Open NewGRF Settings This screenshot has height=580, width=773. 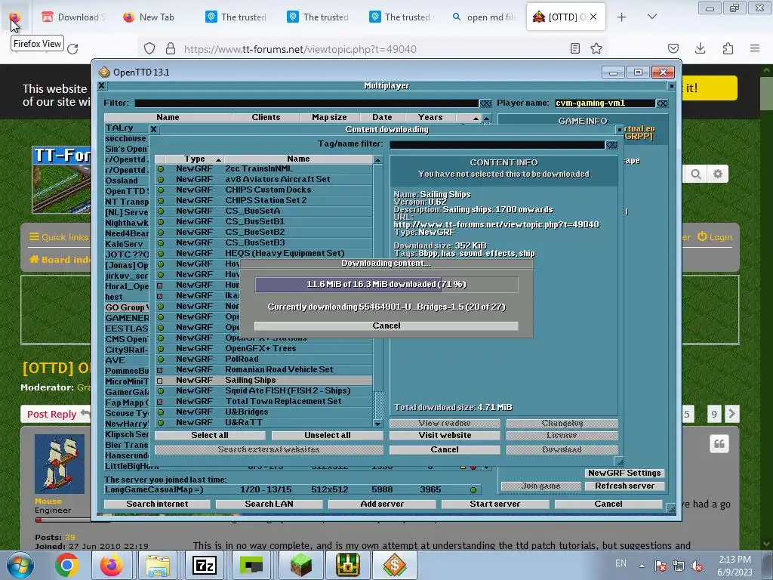(x=624, y=473)
